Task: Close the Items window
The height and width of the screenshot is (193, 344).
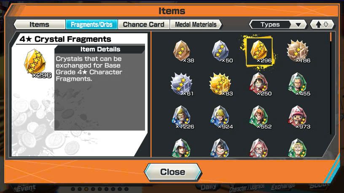Action: [173, 172]
